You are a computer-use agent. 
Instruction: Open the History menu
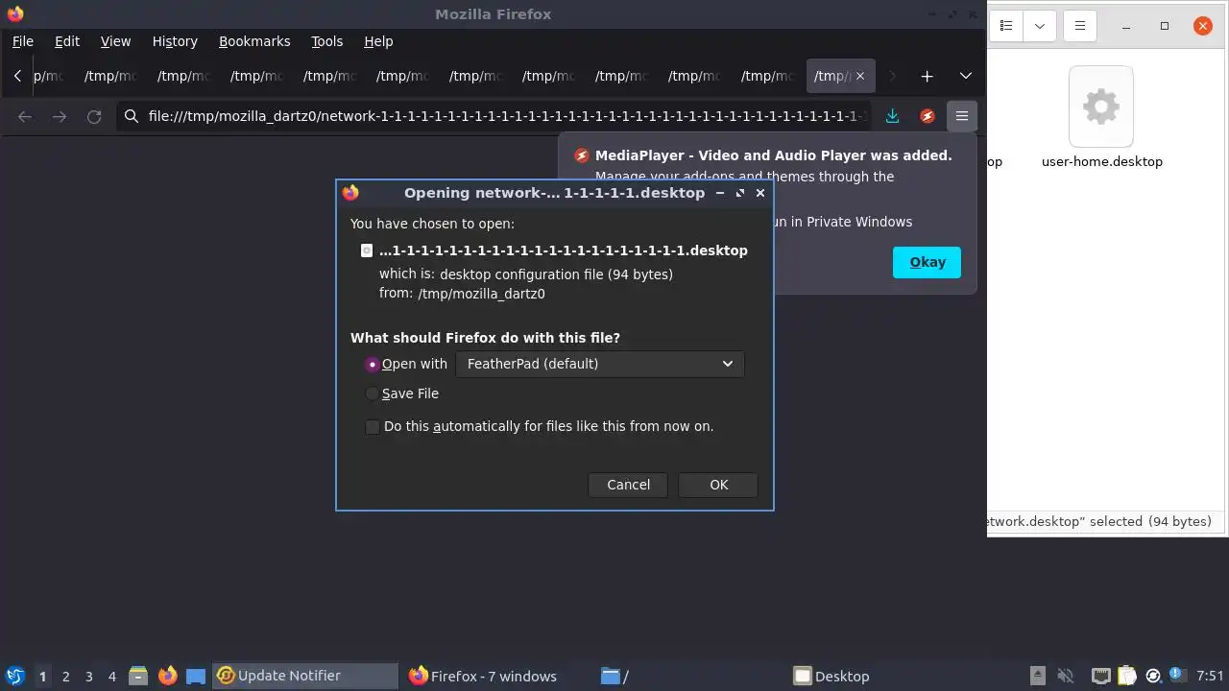(175, 41)
